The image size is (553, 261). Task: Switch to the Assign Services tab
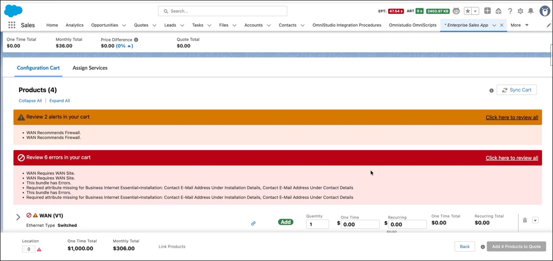tap(90, 68)
